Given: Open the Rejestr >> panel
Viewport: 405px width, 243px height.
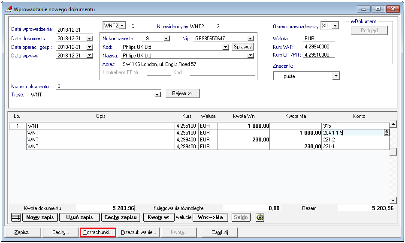Looking at the screenshot, I should tap(182, 94).
